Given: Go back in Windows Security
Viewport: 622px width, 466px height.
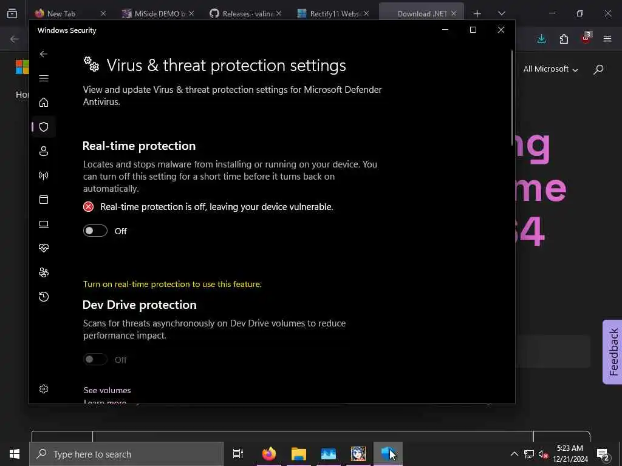Looking at the screenshot, I should (x=44, y=54).
